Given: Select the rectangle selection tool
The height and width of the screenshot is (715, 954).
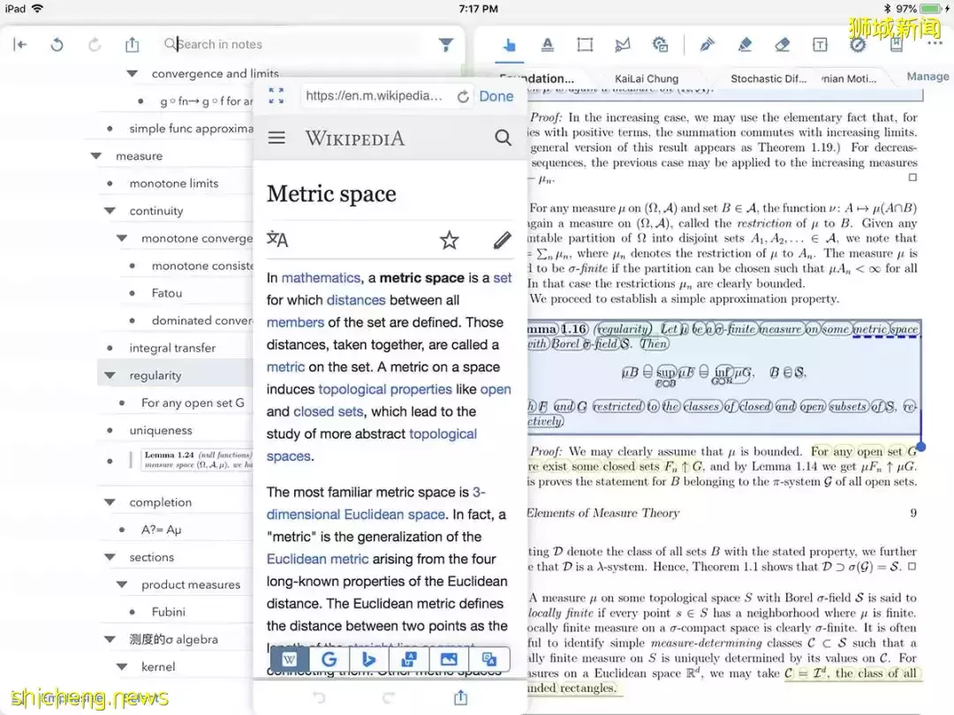Looking at the screenshot, I should click(585, 44).
